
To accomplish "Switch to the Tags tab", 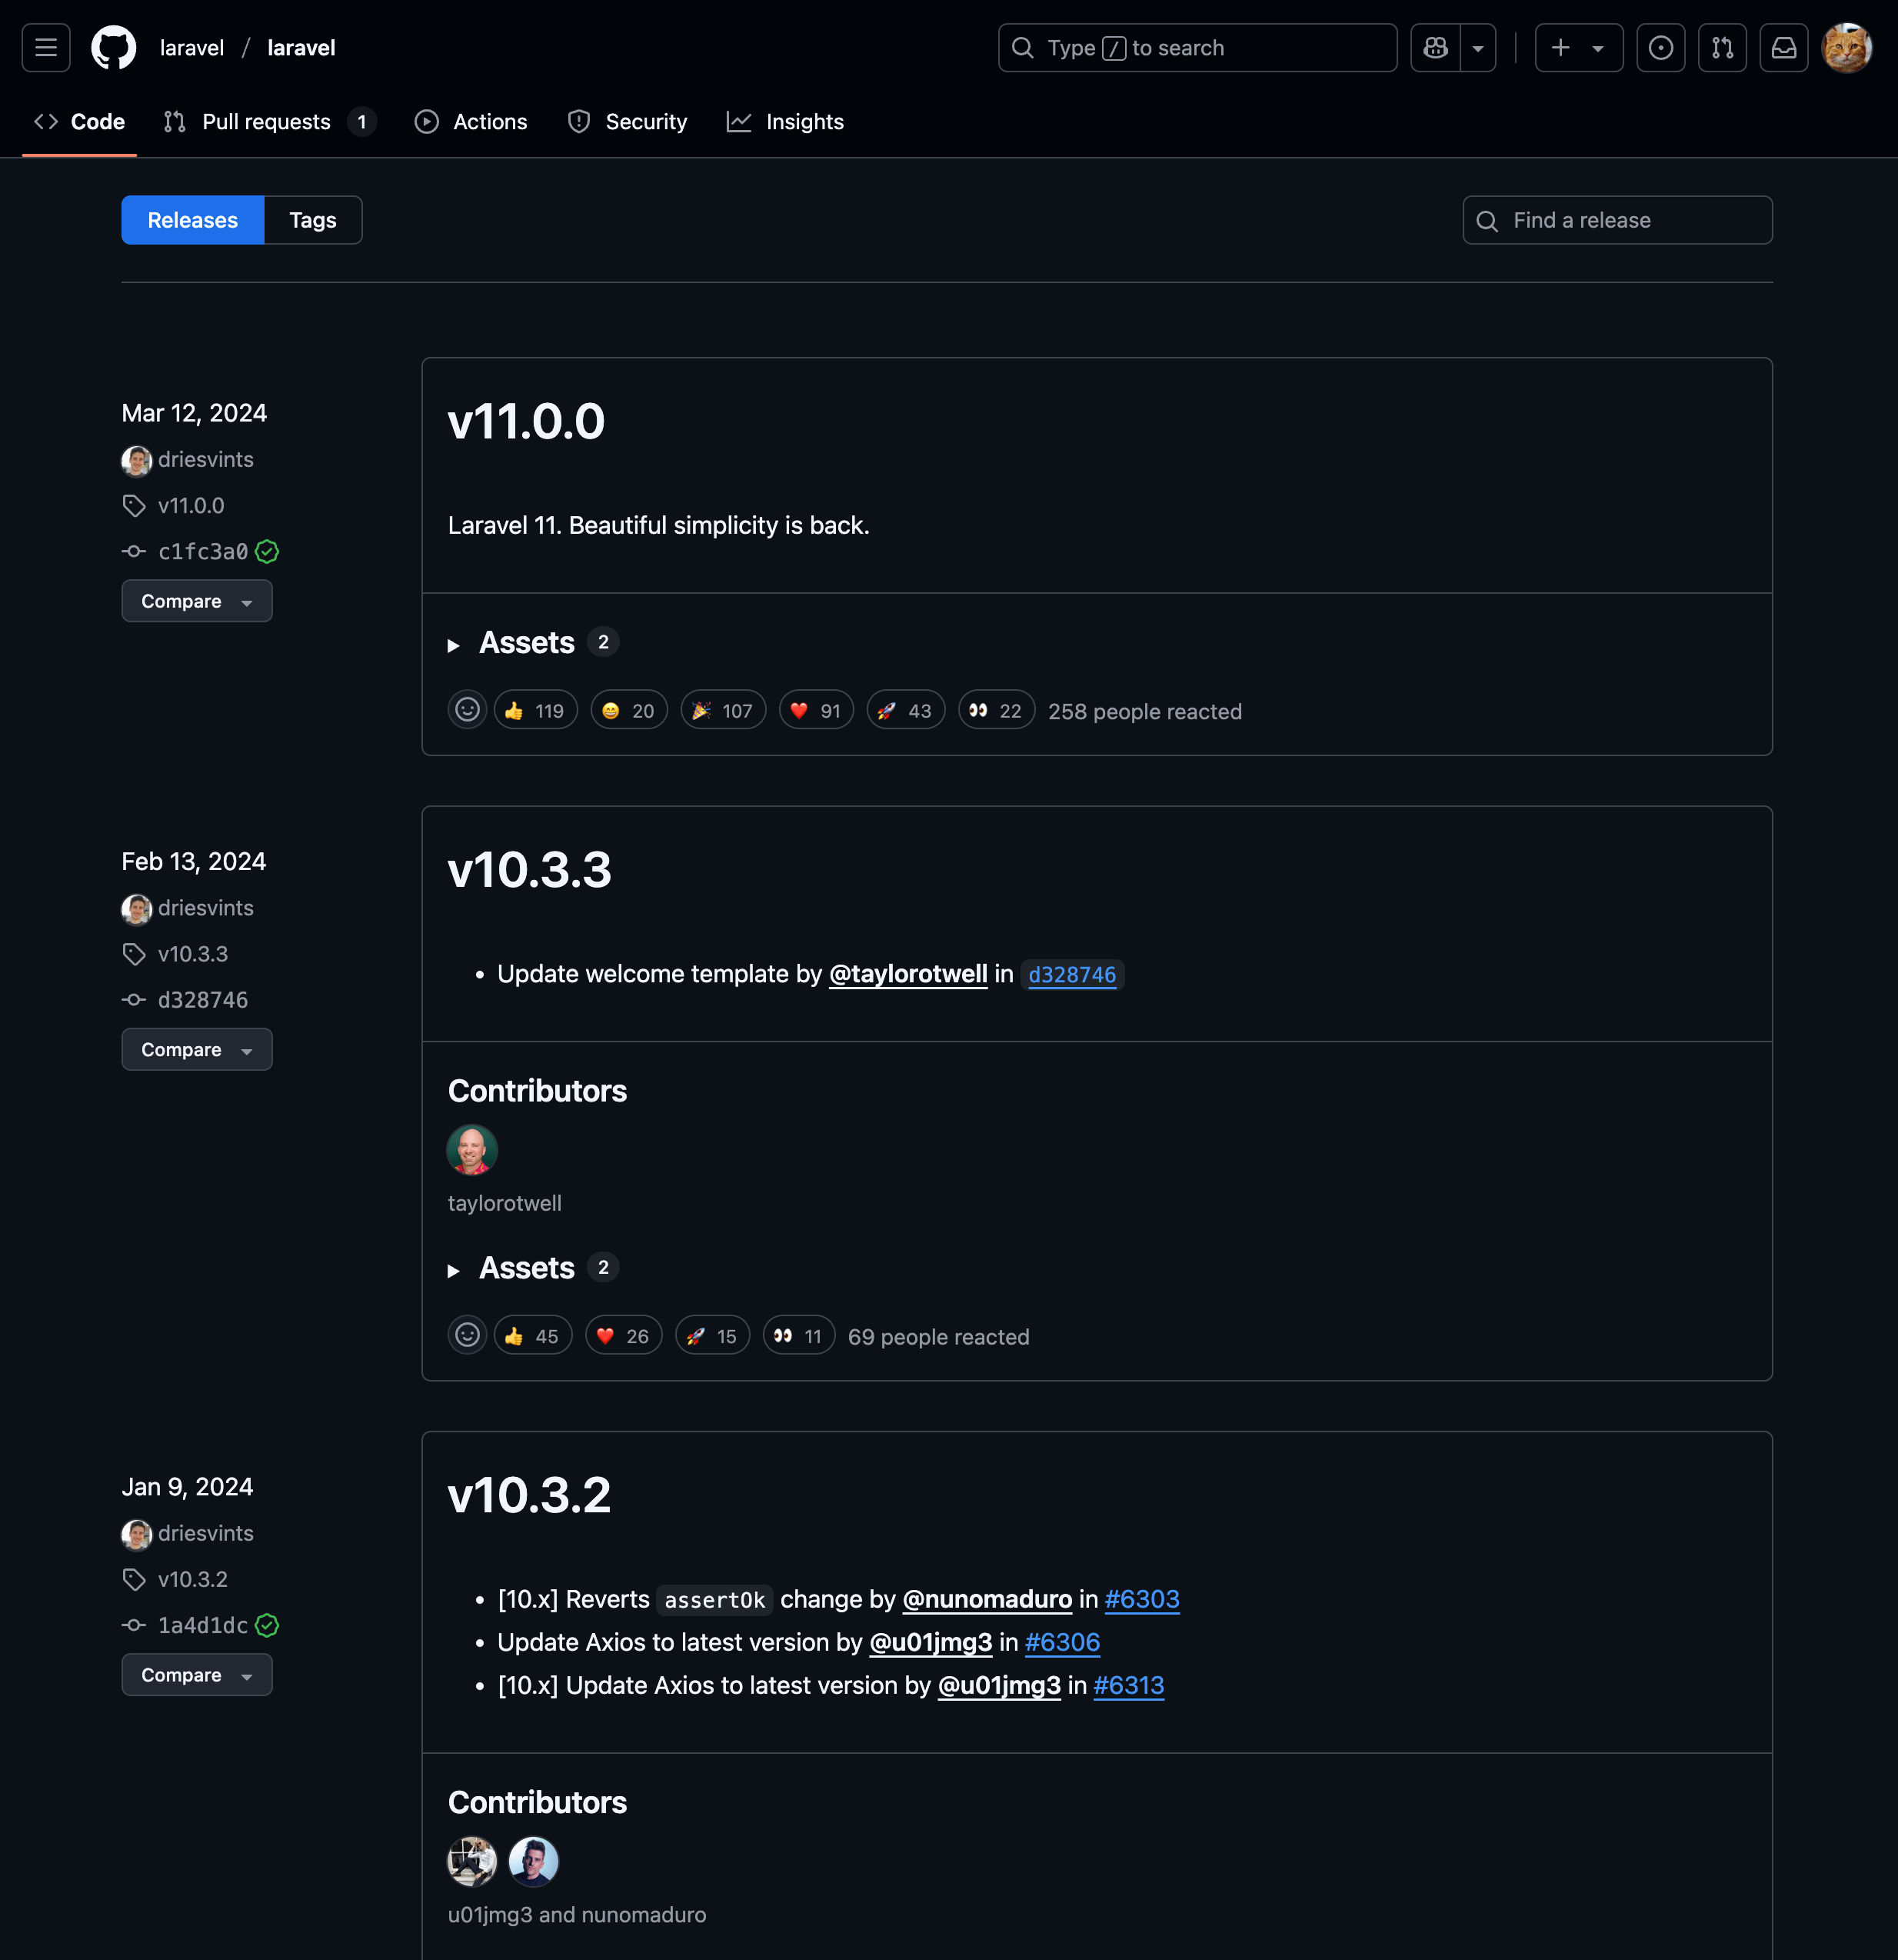I will 312,220.
